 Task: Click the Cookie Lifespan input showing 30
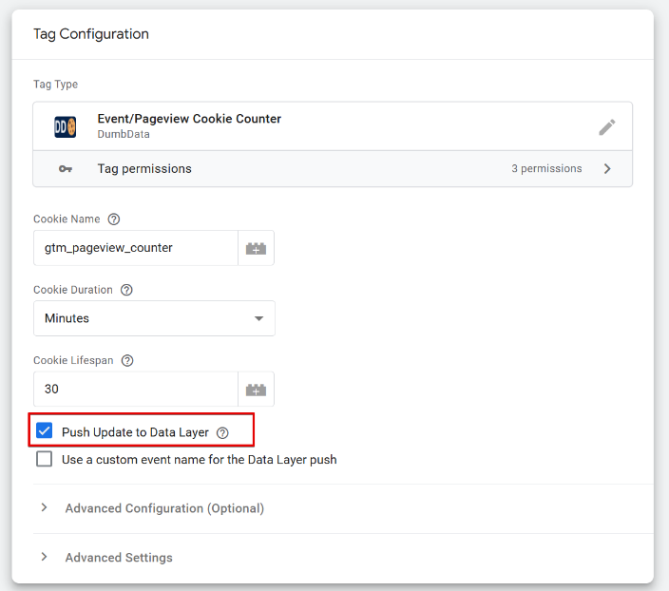click(136, 390)
